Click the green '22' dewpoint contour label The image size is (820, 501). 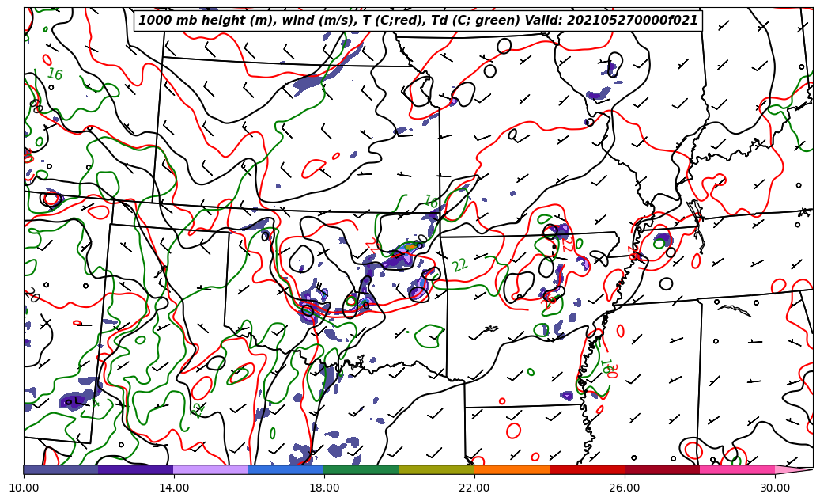point(459,265)
